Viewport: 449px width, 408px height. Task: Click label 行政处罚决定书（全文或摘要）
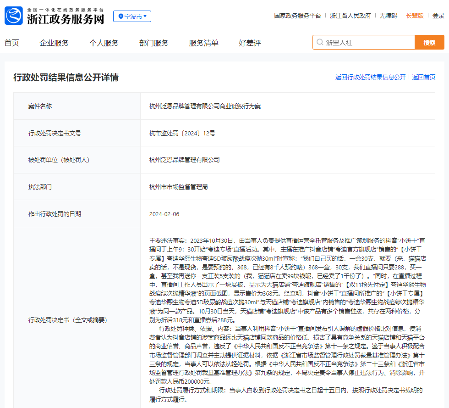tap(68, 320)
